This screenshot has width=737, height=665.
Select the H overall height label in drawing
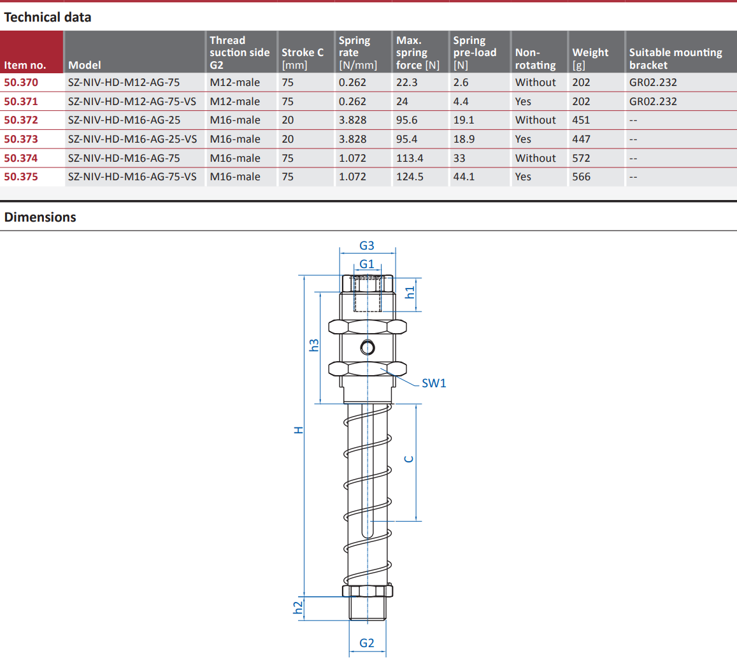(x=299, y=430)
